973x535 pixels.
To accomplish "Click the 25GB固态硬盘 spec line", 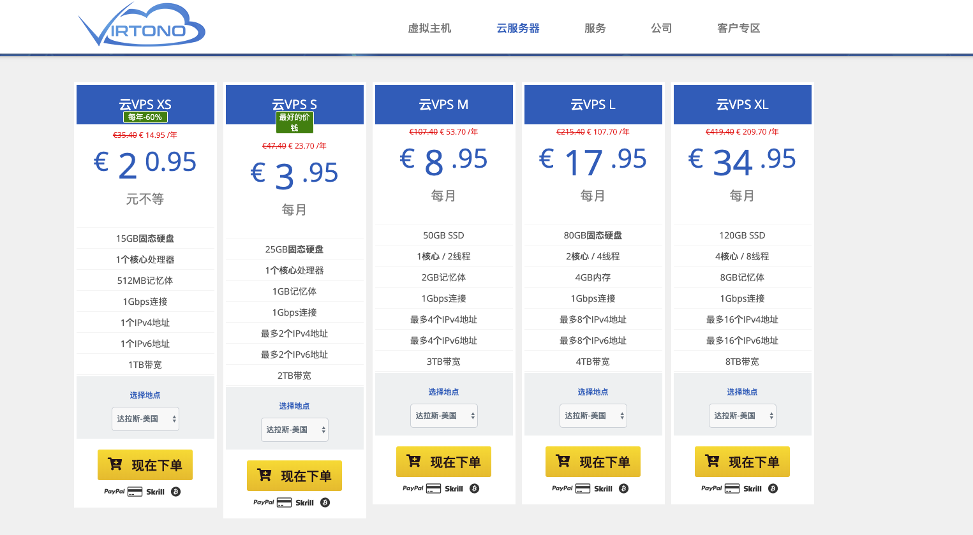I will coord(295,249).
